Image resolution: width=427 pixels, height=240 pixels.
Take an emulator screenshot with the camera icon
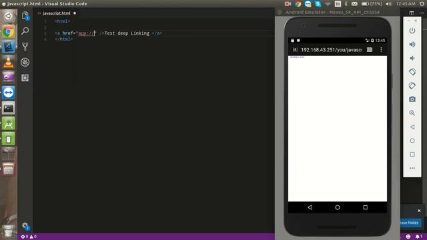(x=412, y=99)
